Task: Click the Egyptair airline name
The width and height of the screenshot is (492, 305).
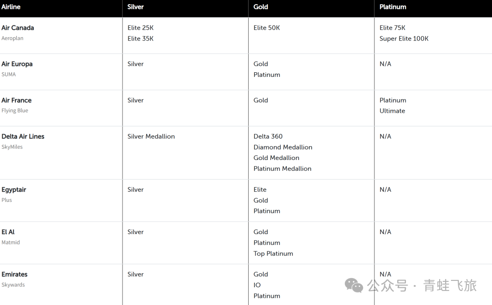Action: click(14, 190)
